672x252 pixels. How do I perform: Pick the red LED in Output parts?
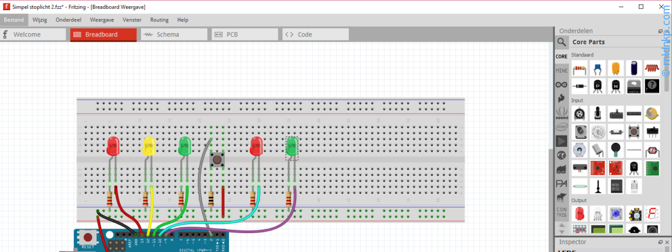pos(580,213)
